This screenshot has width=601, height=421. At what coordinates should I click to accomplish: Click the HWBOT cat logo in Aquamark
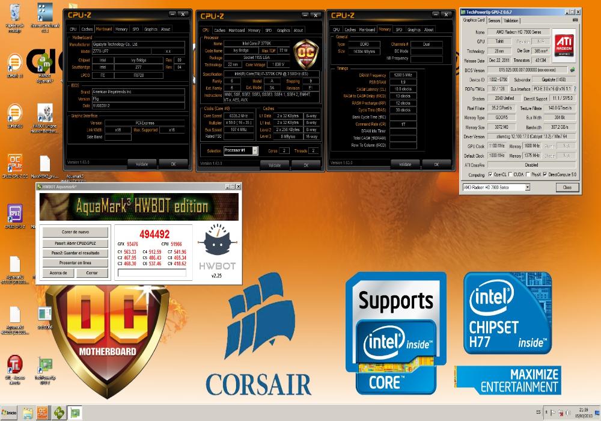[218, 240]
